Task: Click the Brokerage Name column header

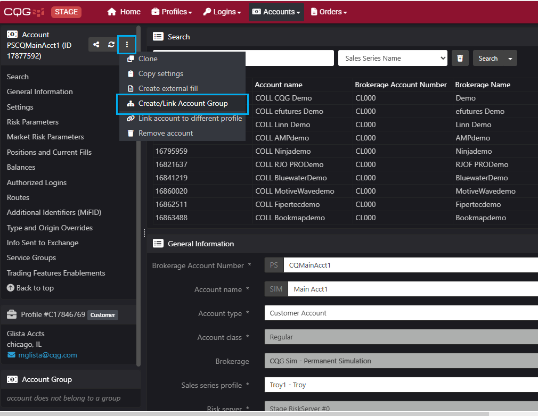Action: point(483,85)
